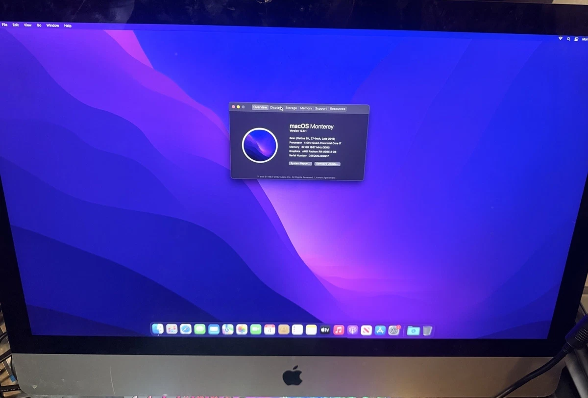The width and height of the screenshot is (588, 398).
Task: Open the Music app in Dock
Action: (x=339, y=330)
